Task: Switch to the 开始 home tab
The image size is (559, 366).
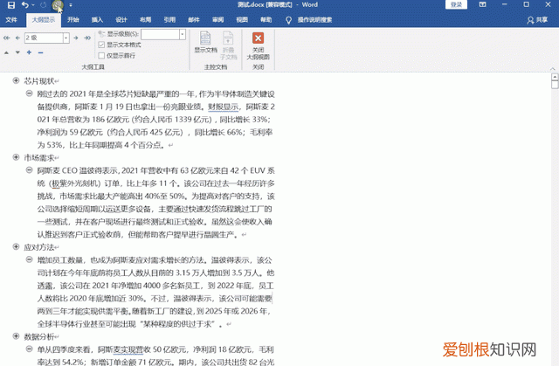Action: click(x=73, y=20)
